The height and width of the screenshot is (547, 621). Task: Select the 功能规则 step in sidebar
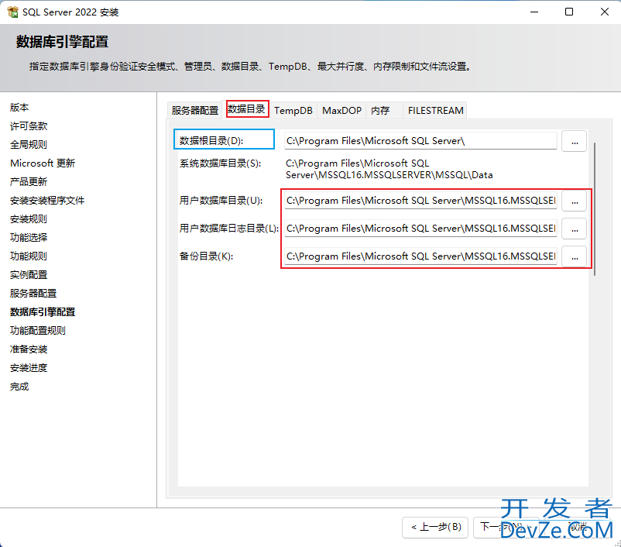29,256
